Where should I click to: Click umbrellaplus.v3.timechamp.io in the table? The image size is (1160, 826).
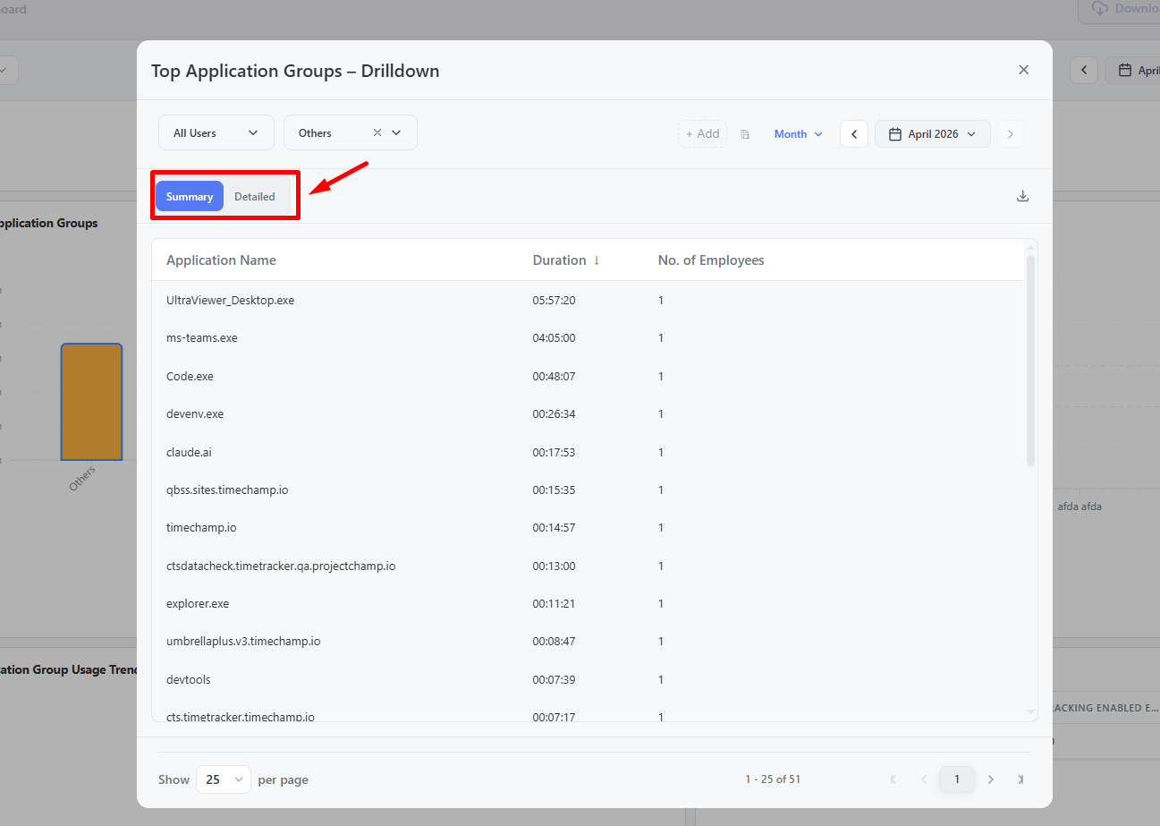click(243, 642)
